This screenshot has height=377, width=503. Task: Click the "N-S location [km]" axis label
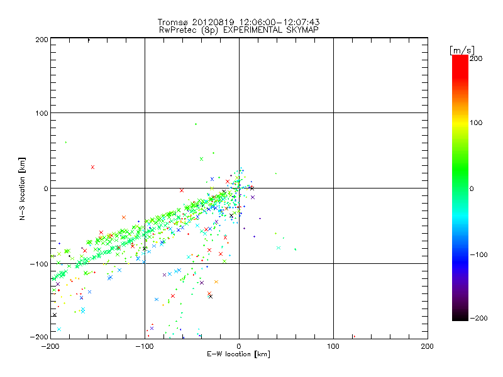[22, 189]
